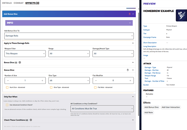Screen dimensions: 187x130
Task: Open the Damage/Attack Type dropdown
Action: [x=113, y=53]
